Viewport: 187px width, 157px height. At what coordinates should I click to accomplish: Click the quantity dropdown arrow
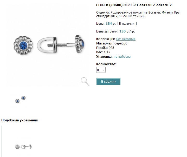point(103,70)
